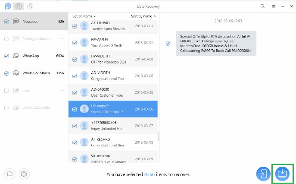Click the 2018-03-06 12:03 timestamp

tap(228, 21)
